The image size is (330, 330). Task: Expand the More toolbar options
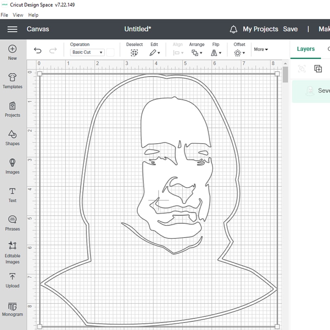(x=261, y=49)
